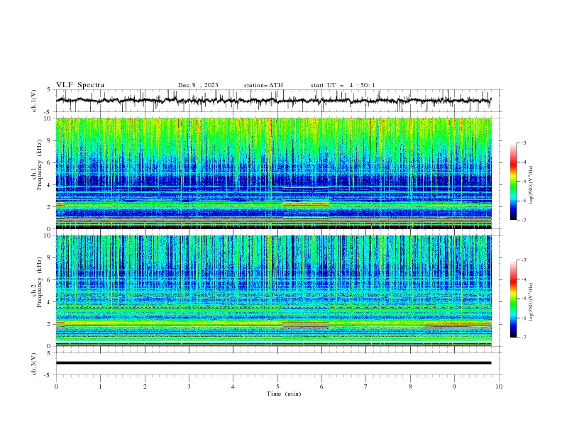Click time axis tick label '10'
Viewport: 562px width, 434px height.
click(499, 386)
